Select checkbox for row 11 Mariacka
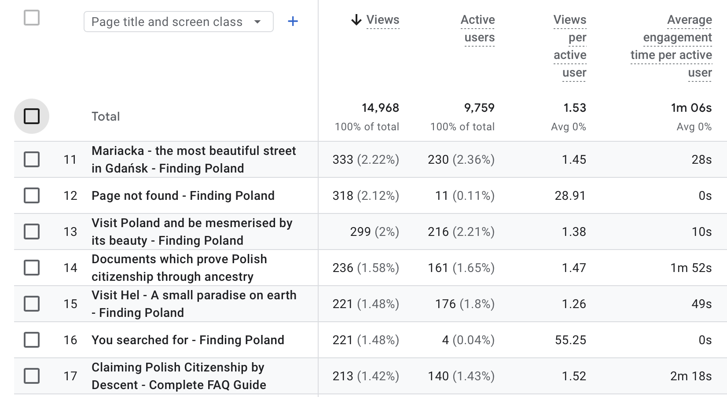 (32, 159)
